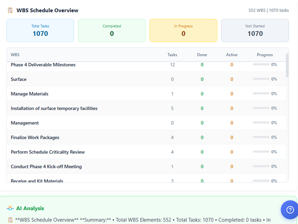Click the Done column header
This screenshot has height=224, width=298.
pyautogui.click(x=202, y=55)
